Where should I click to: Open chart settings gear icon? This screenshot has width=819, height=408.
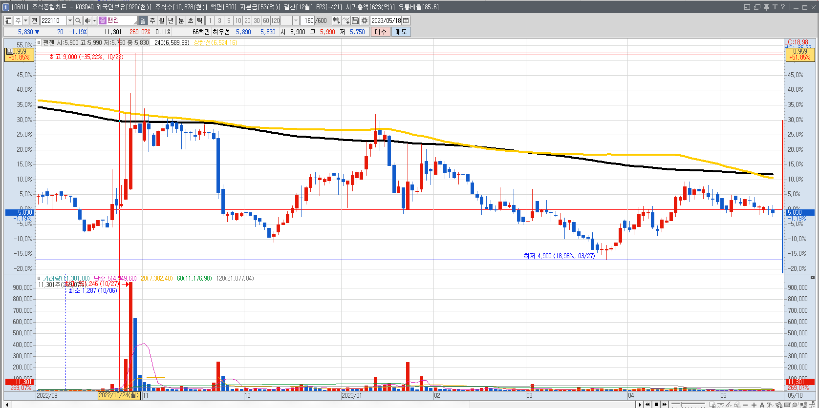(365, 20)
